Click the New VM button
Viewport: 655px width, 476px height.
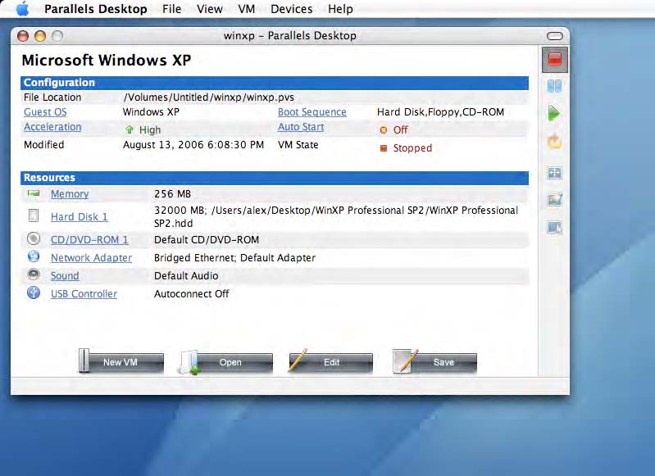121,362
